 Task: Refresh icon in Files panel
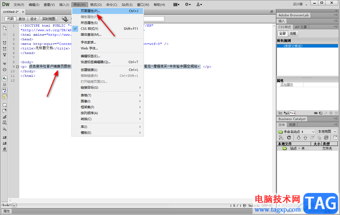tap(289, 138)
